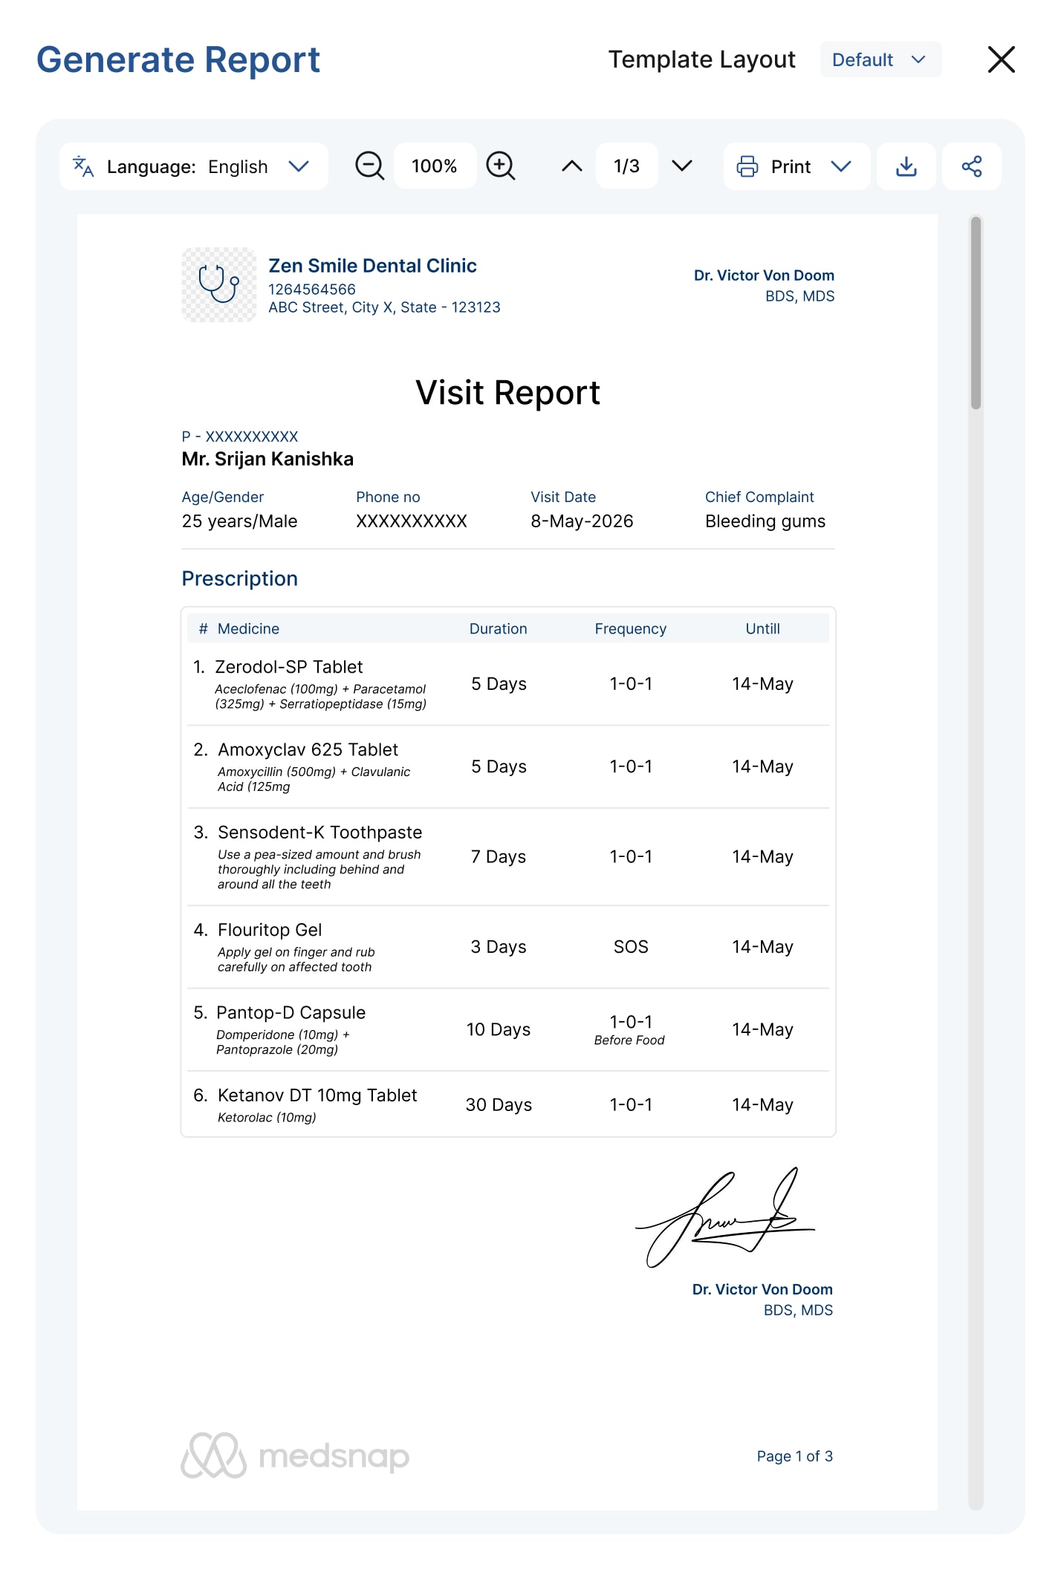Click the printer icon
Viewport: 1061px width, 1570px height.
(x=747, y=166)
